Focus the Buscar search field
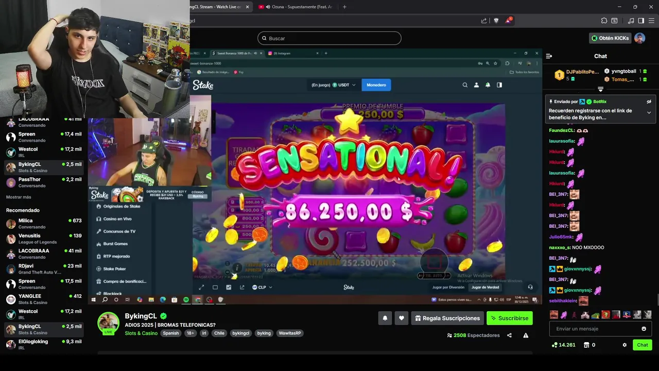Screen dimensions: 659x371 coord(329,38)
